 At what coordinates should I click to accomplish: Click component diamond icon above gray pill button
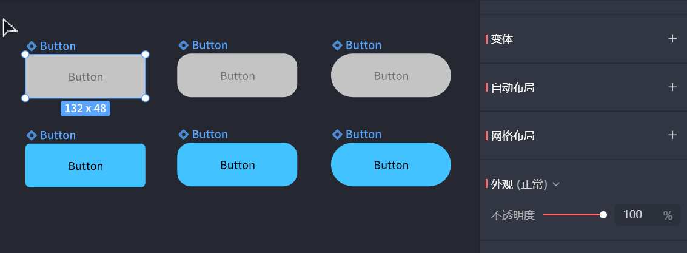click(x=338, y=46)
